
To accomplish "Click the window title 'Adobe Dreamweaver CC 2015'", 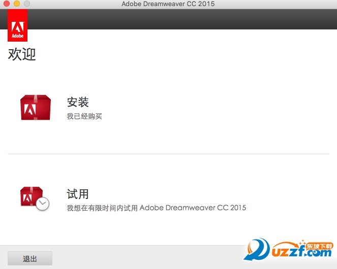I will click(168, 4).
